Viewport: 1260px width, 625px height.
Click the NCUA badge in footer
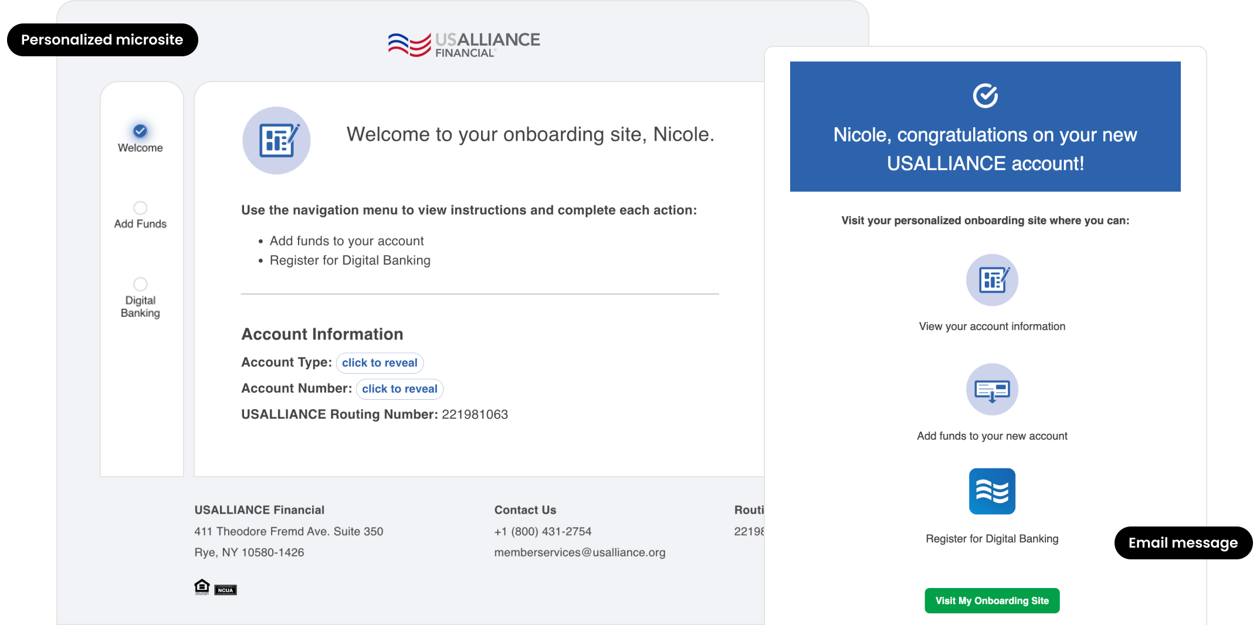coord(225,590)
